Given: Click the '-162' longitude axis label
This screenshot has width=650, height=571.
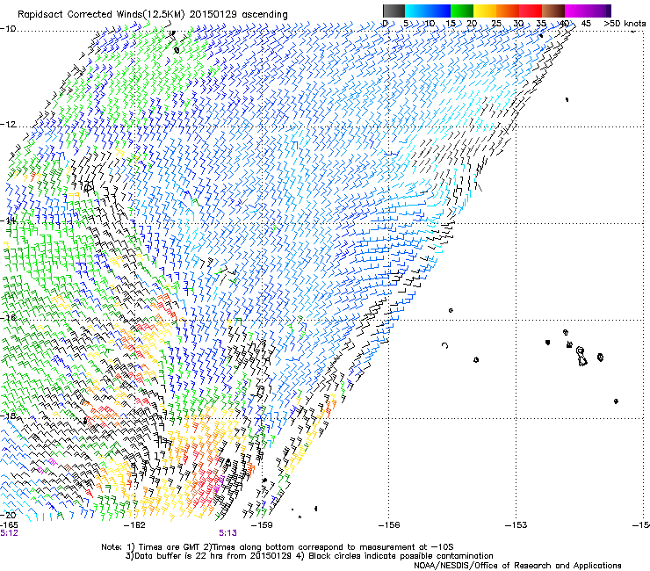Looking at the screenshot, I should pos(135,525).
